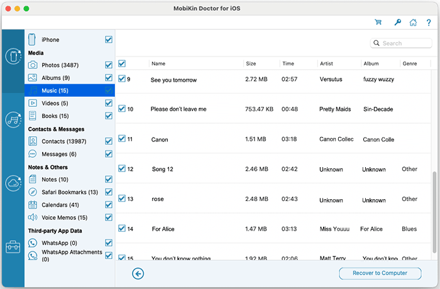The height and width of the screenshot is (289, 440).
Task: Sort by Time column header
Action: tap(288, 63)
